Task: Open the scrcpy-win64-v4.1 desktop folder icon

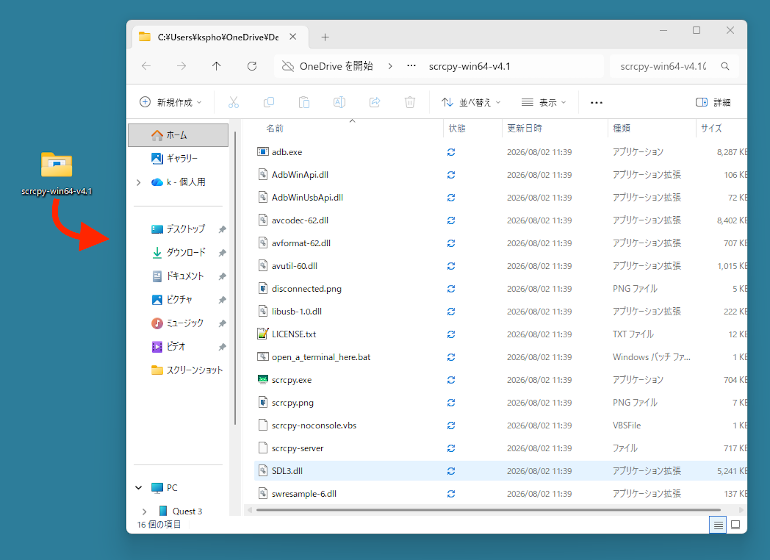Action: [x=57, y=164]
